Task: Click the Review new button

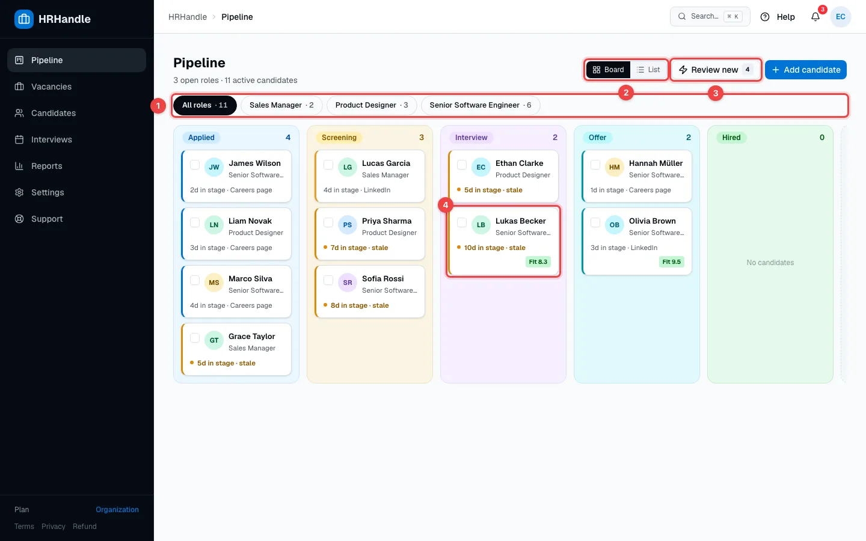Action: (x=716, y=70)
